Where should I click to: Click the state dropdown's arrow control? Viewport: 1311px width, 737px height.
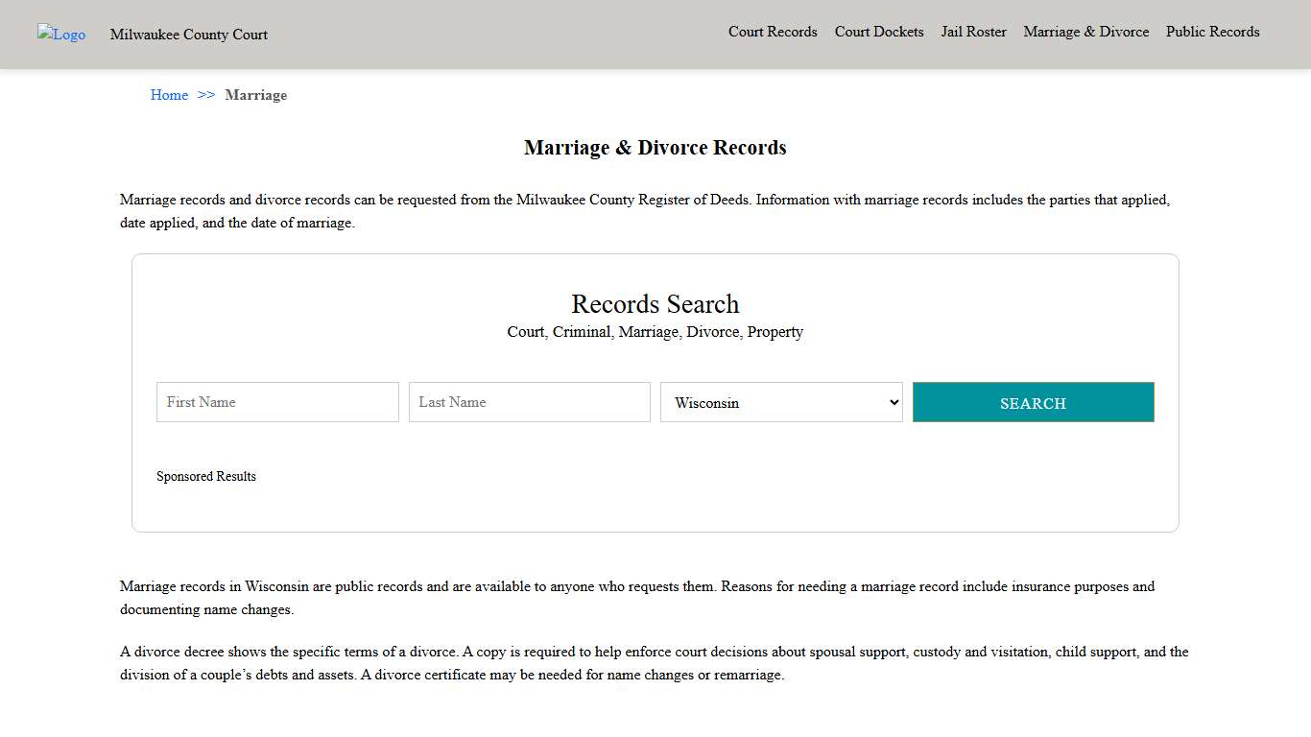click(893, 402)
